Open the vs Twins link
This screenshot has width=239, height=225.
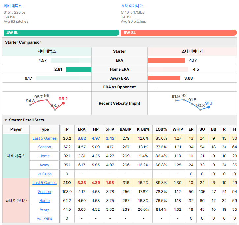coord(44,218)
